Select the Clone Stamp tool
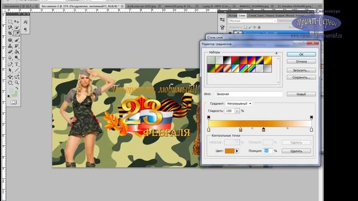 pos(10,46)
